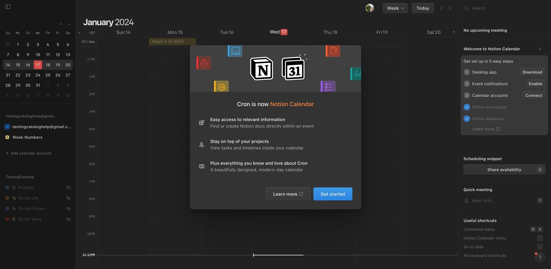
Task: Download the Desktop app
Action: 532,72
